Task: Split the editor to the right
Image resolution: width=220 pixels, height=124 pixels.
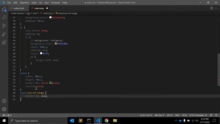Action: tap(211, 8)
